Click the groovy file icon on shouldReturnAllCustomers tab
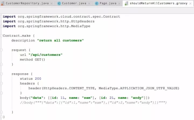 tap(126, 3)
